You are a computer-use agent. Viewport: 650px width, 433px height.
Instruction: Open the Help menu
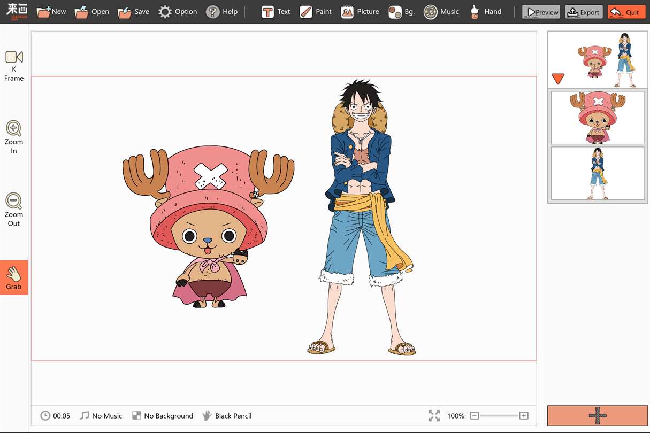pyautogui.click(x=221, y=12)
